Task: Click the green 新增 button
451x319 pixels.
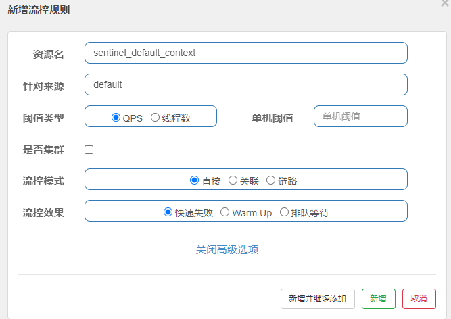Action: (x=379, y=299)
